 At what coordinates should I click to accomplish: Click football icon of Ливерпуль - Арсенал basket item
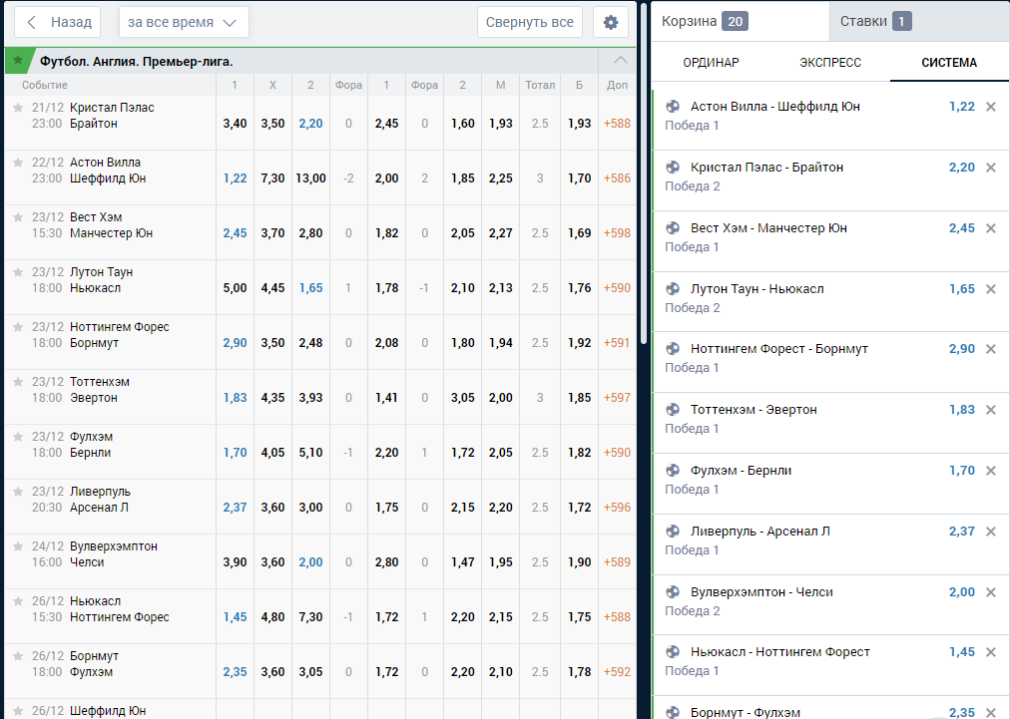(673, 532)
